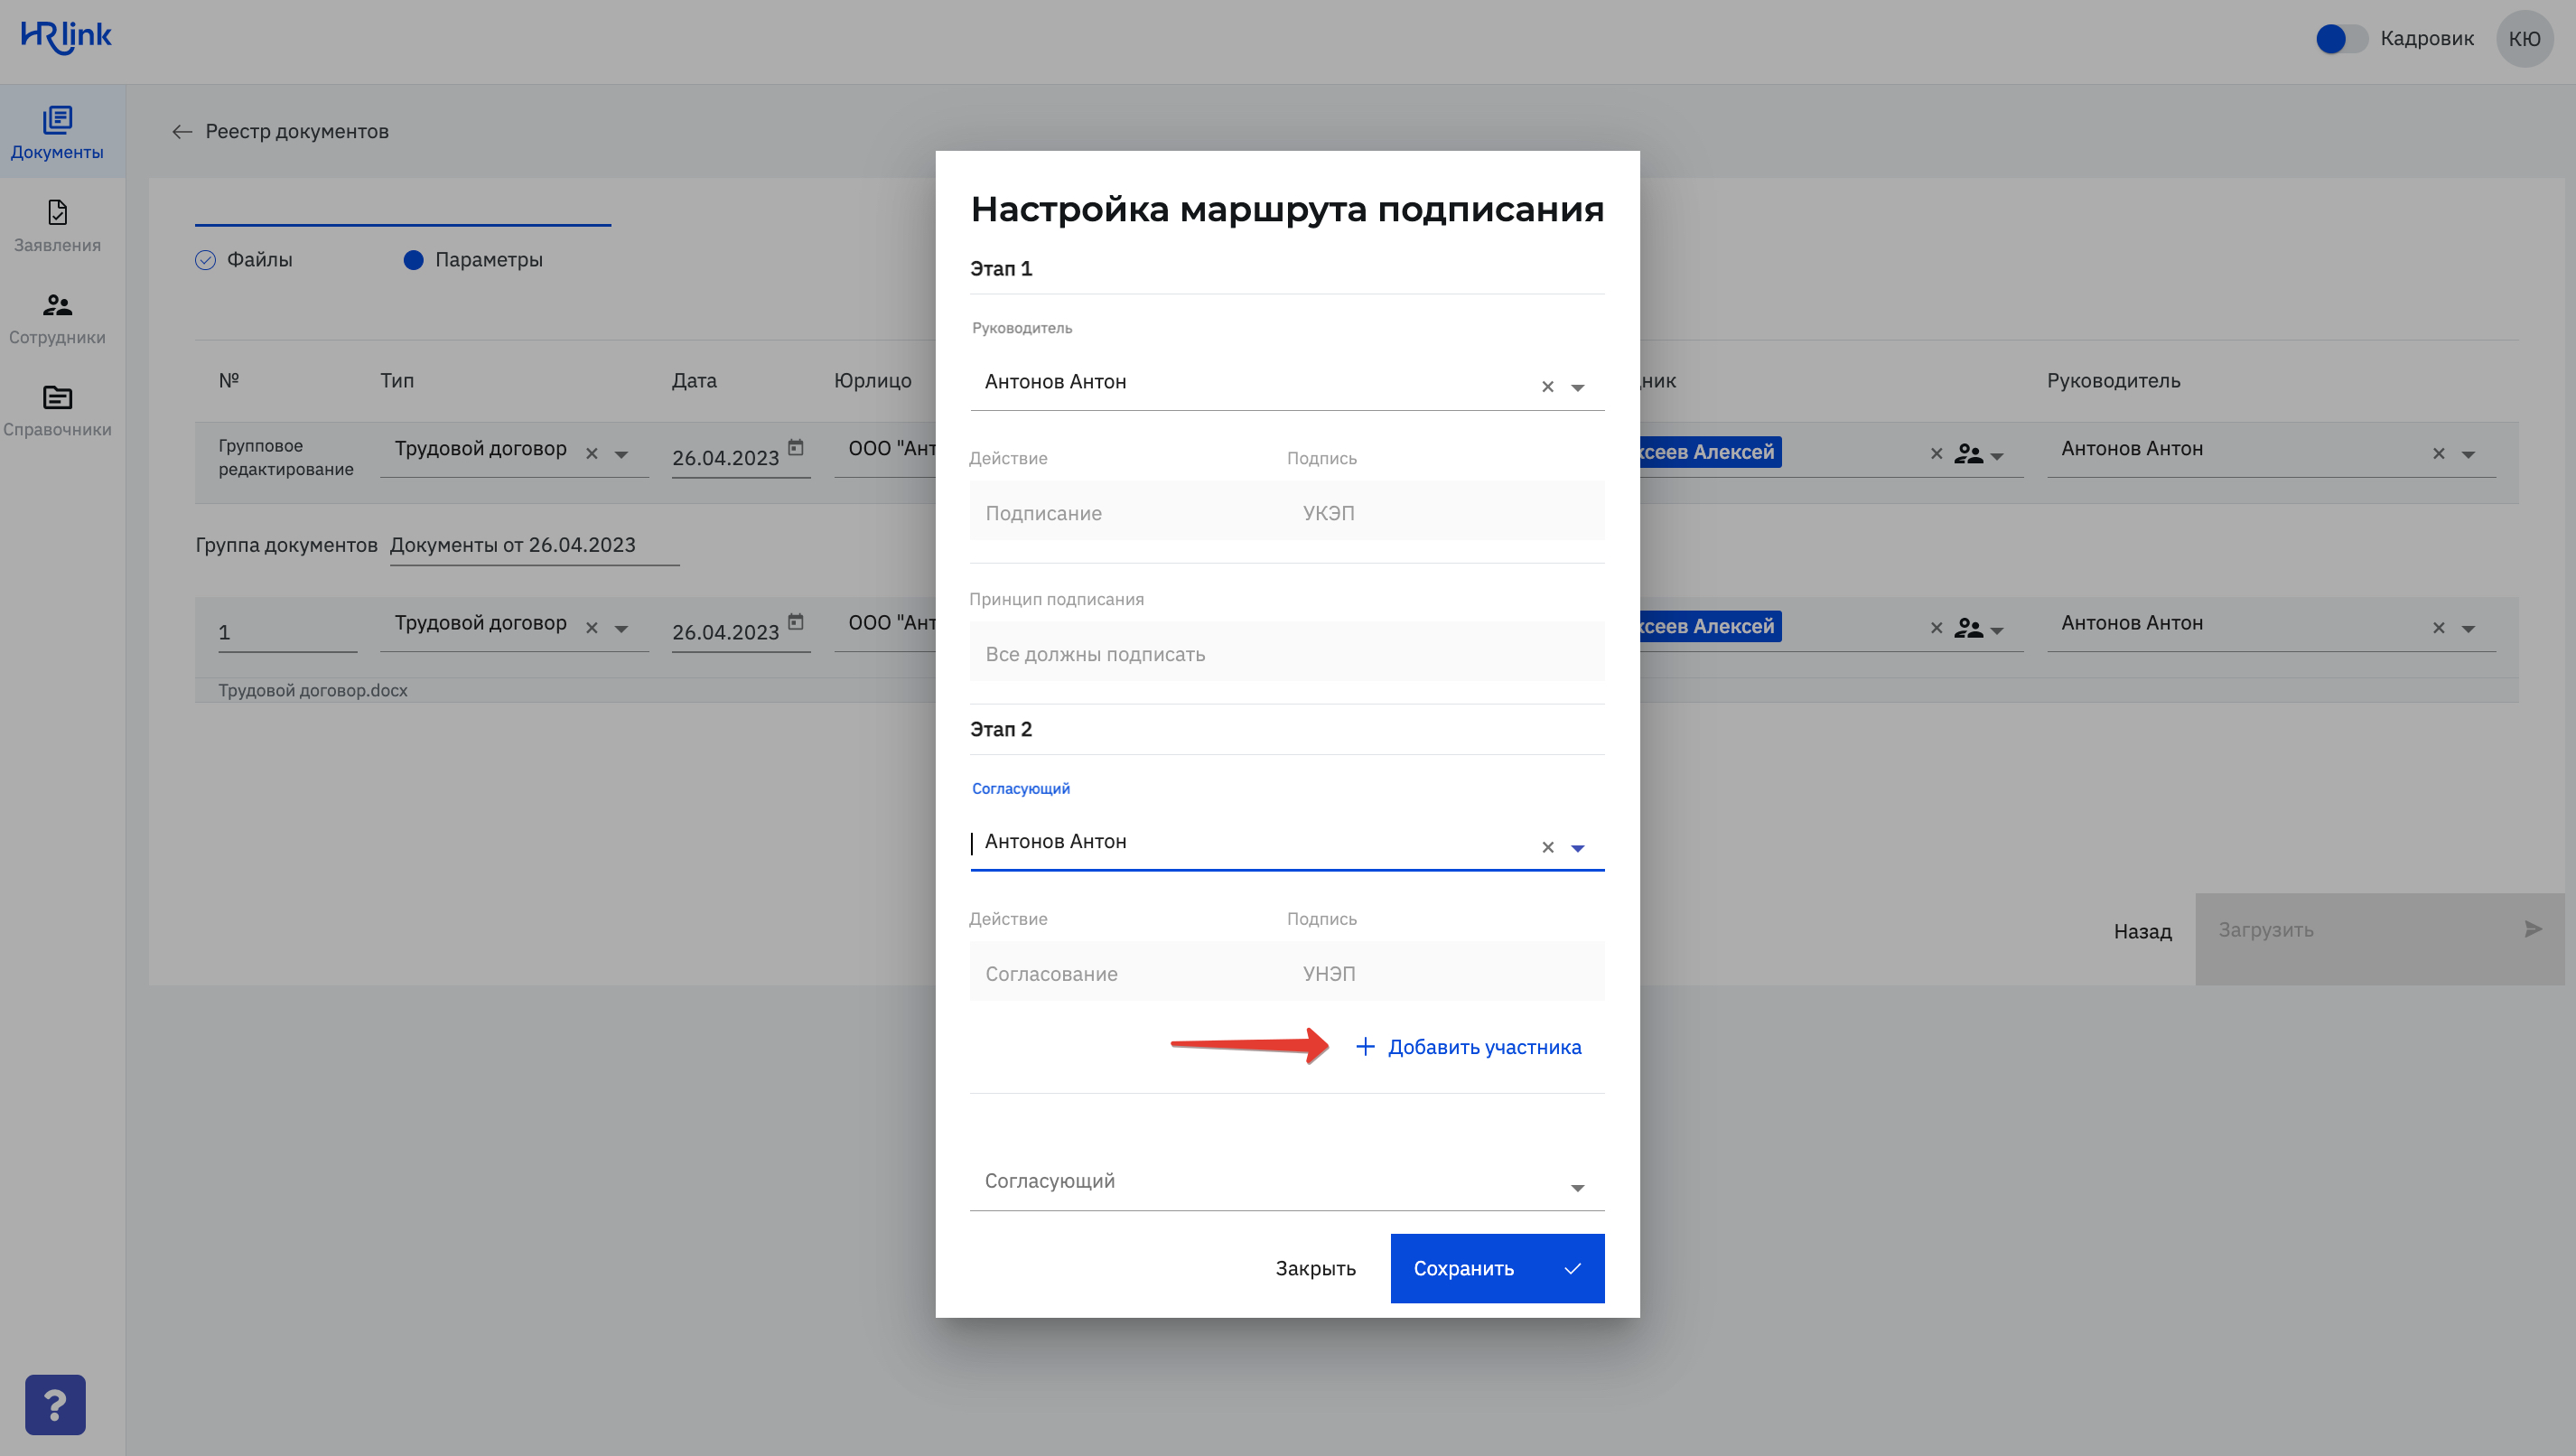Clear Руководитель Антонов Антон in row 1
2576x1456 pixels.
2438,628
